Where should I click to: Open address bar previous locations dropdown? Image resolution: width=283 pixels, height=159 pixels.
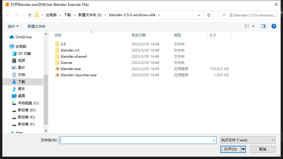click(x=199, y=15)
